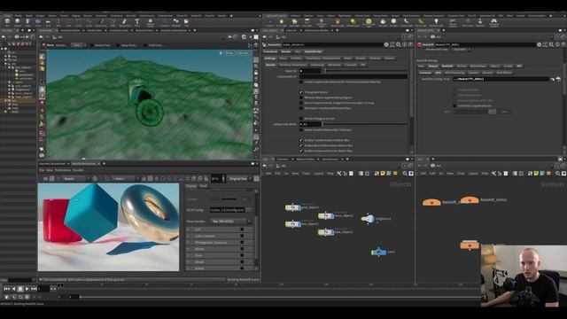The image size is (567, 319).
Task: Select the Torus shelf tool
Action: click(x=38, y=22)
